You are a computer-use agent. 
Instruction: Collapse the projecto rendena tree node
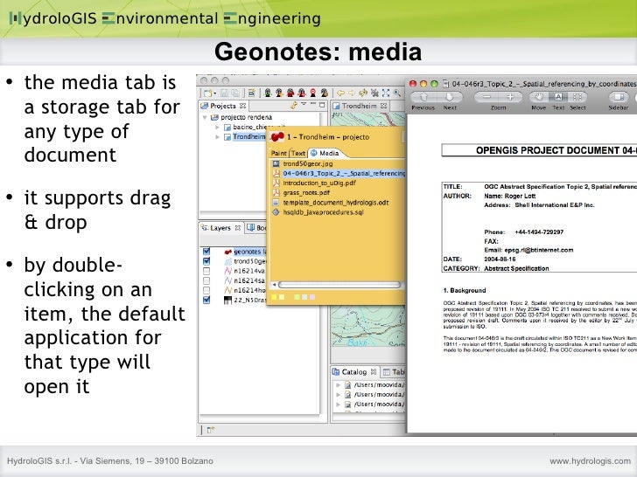pos(205,117)
